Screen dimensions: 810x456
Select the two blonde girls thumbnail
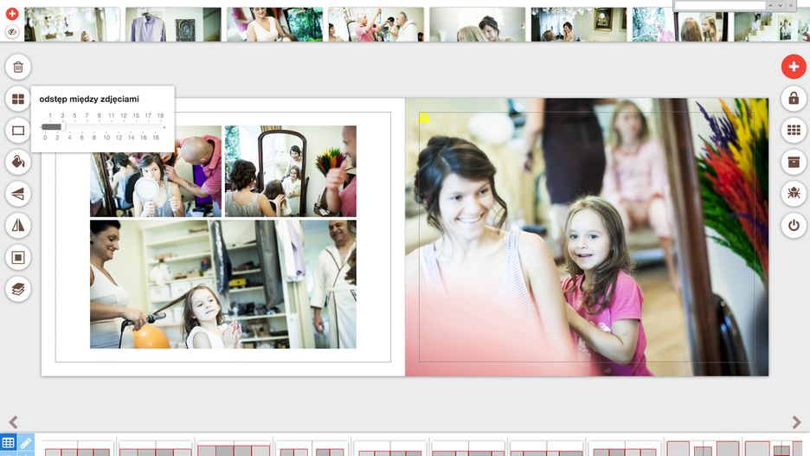click(680, 24)
